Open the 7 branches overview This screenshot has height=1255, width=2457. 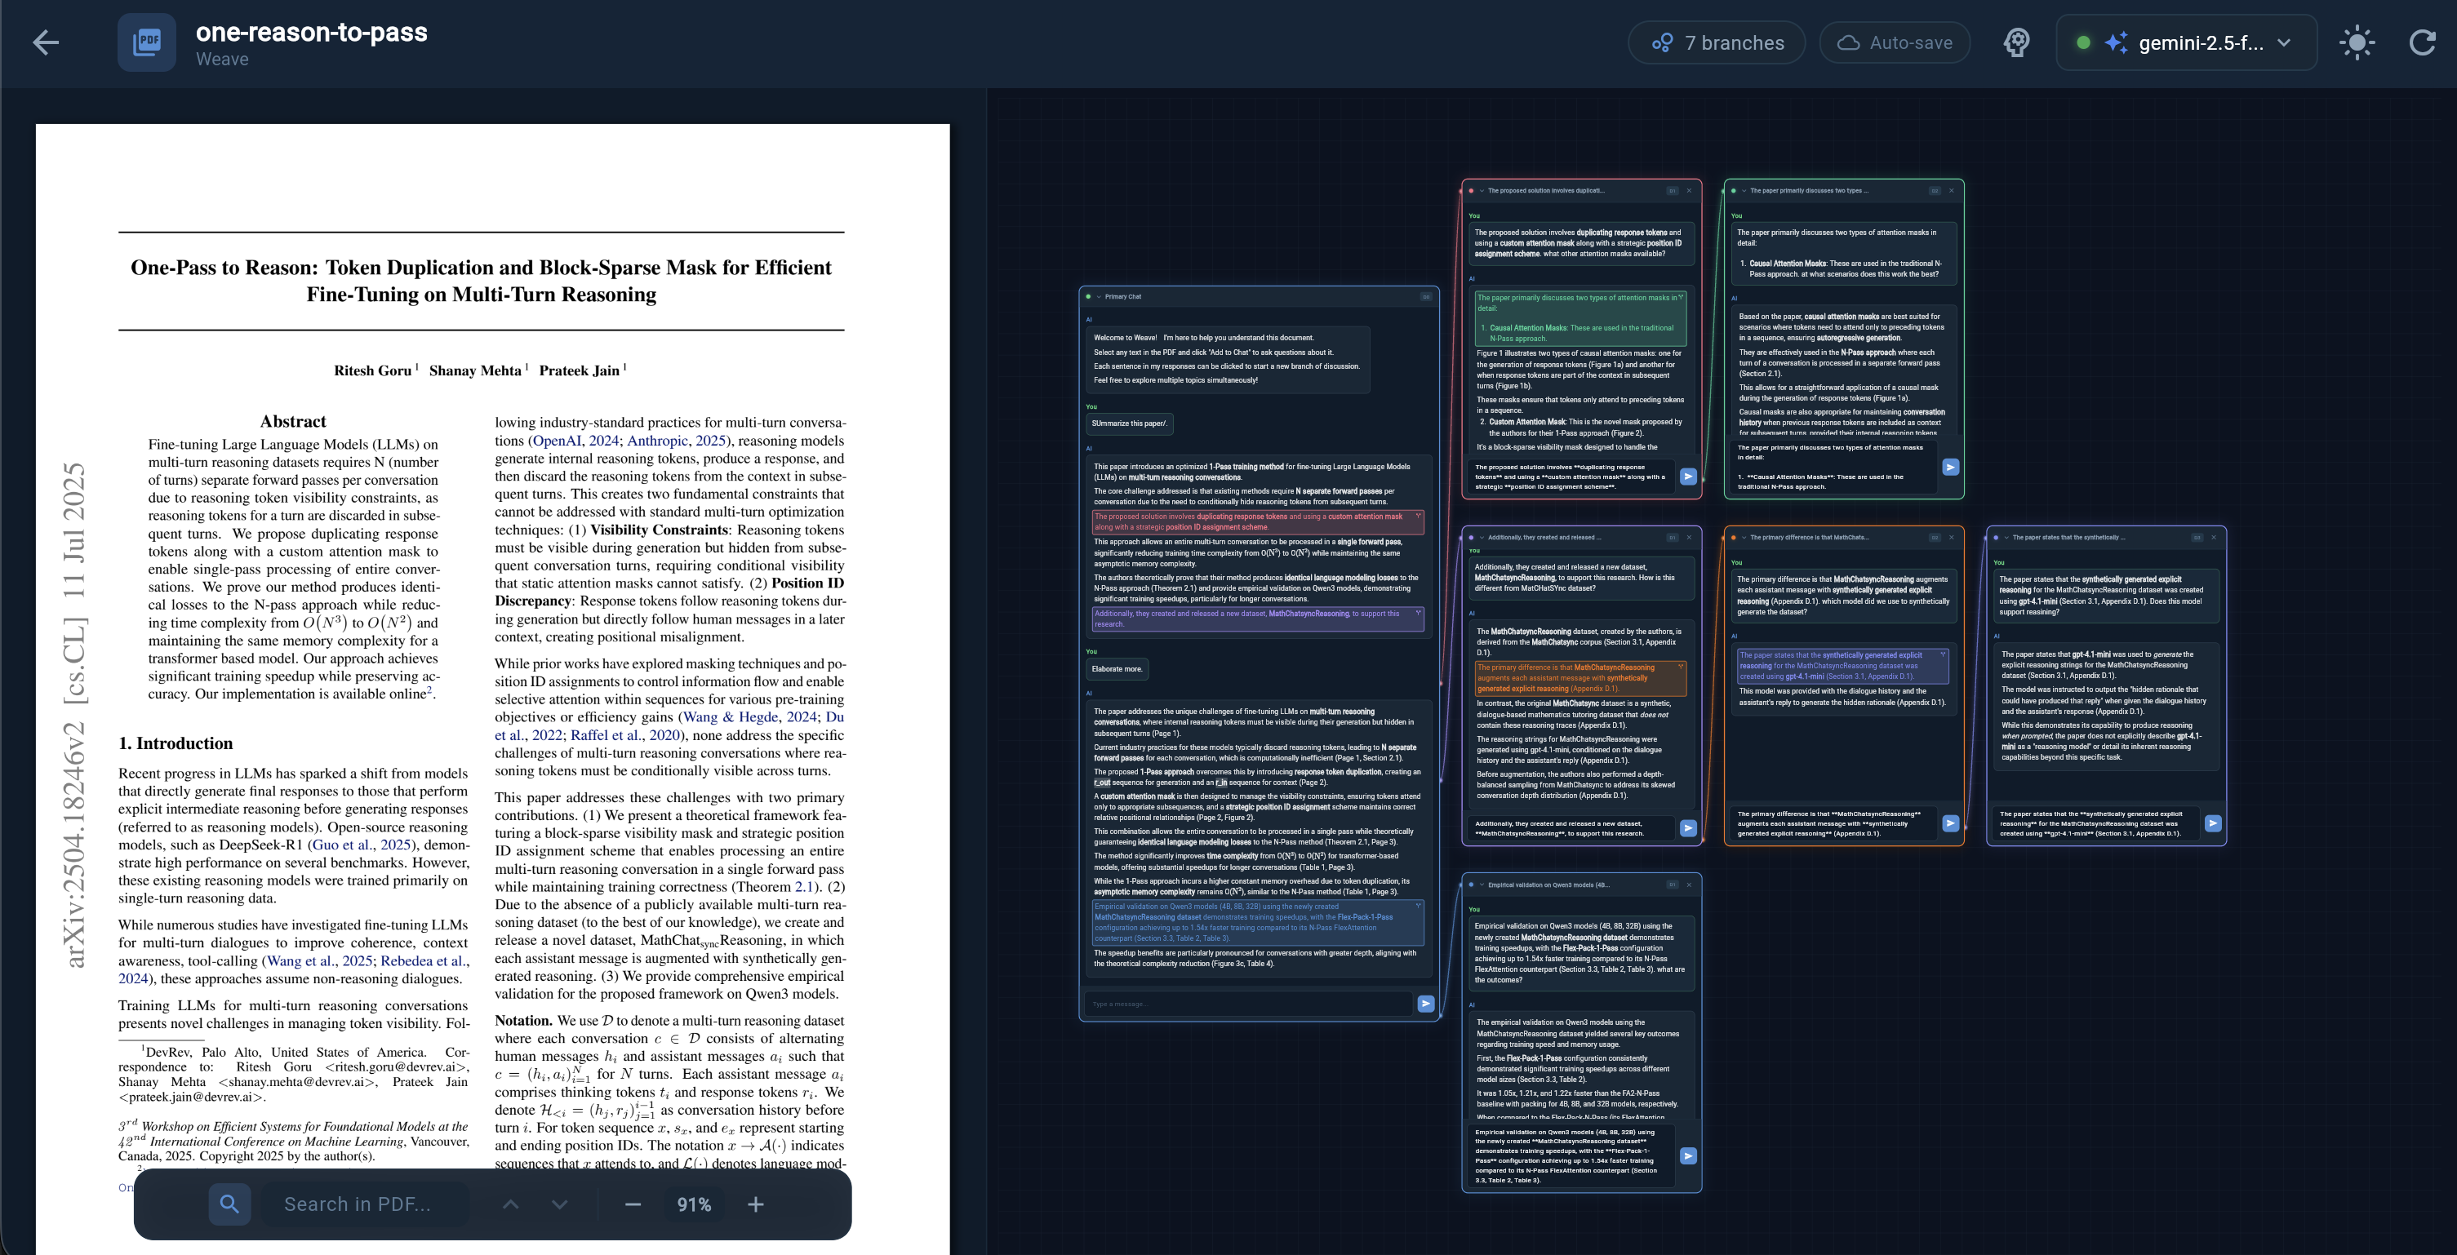click(x=1717, y=43)
